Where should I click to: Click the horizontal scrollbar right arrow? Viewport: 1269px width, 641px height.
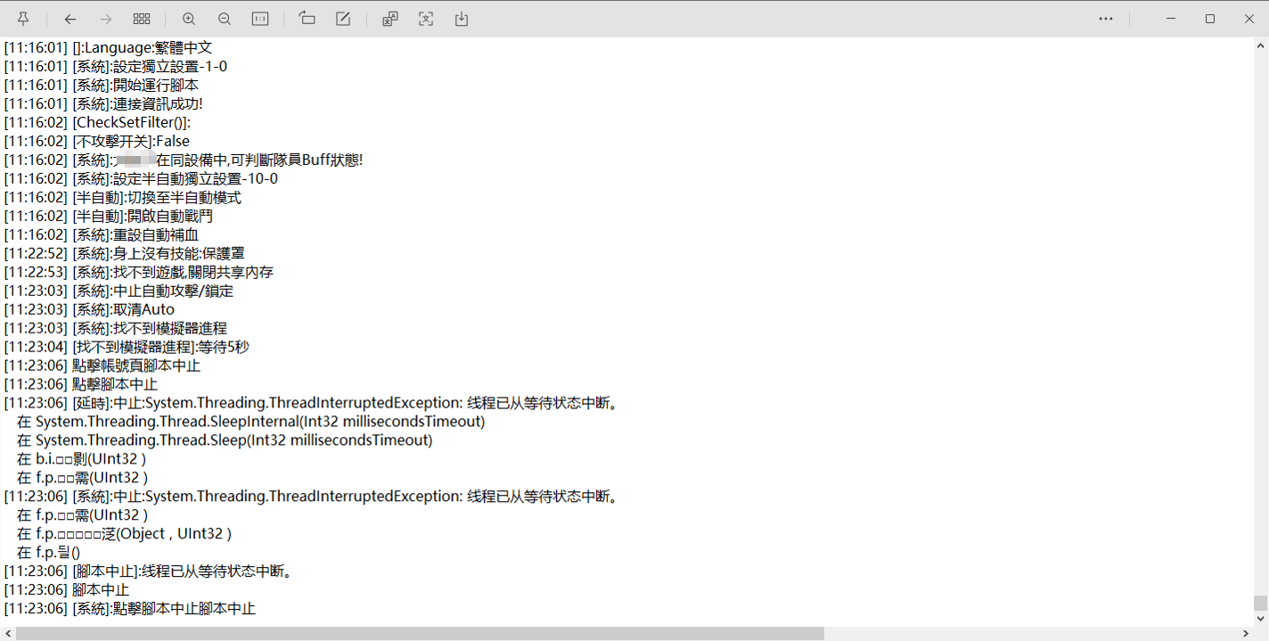pyautogui.click(x=1248, y=634)
